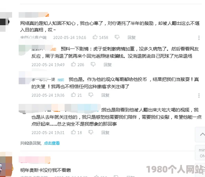
Task: Click 回复 on the 19:31 reply
Action: (x=105, y=133)
